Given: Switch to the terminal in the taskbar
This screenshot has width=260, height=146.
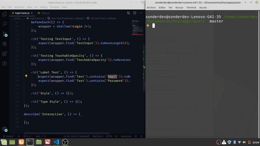Looking at the screenshot, I should (x=30, y=142).
